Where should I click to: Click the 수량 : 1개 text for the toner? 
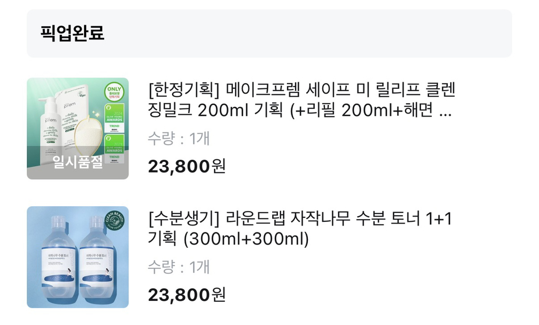click(179, 267)
